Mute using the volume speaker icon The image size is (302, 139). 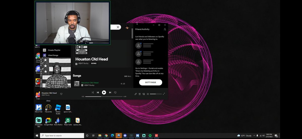[148, 94]
